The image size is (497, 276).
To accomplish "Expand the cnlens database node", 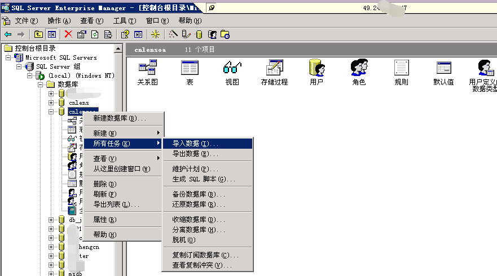I will [x=51, y=103].
